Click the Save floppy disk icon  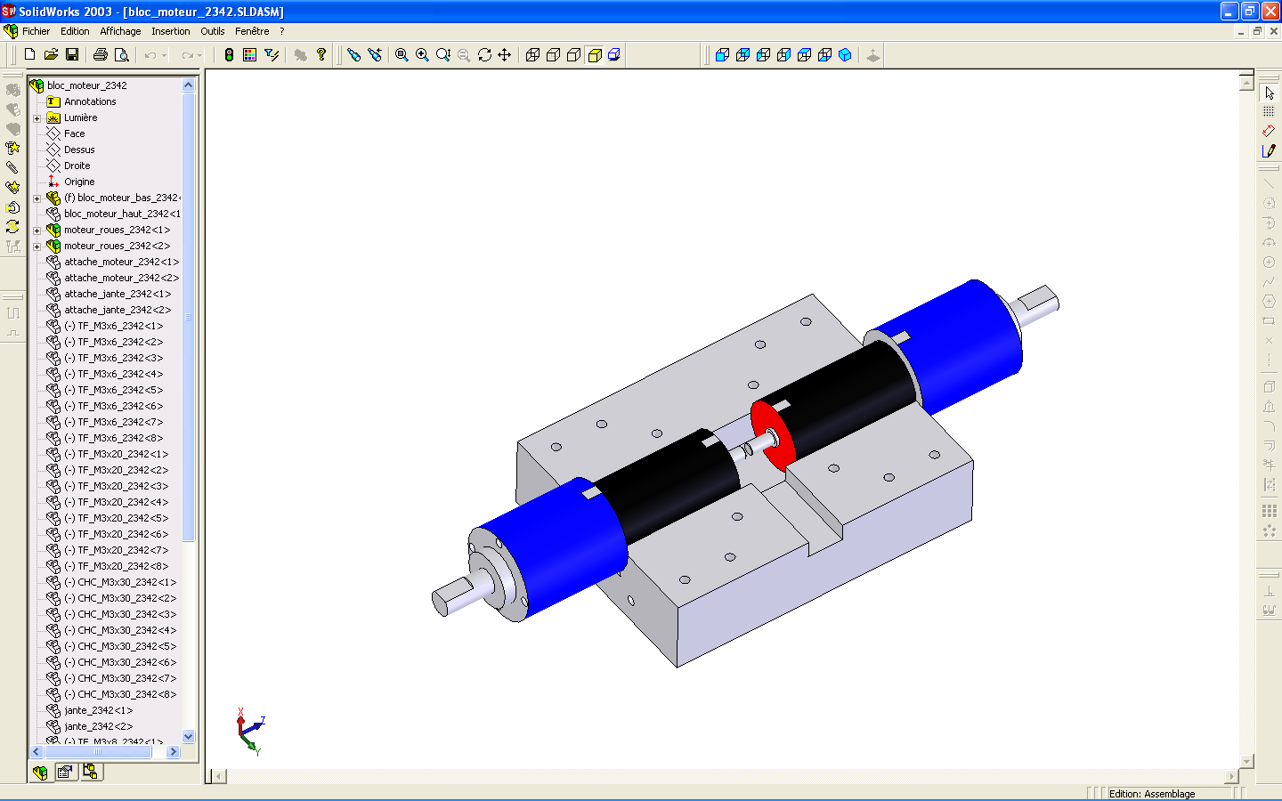click(x=72, y=55)
